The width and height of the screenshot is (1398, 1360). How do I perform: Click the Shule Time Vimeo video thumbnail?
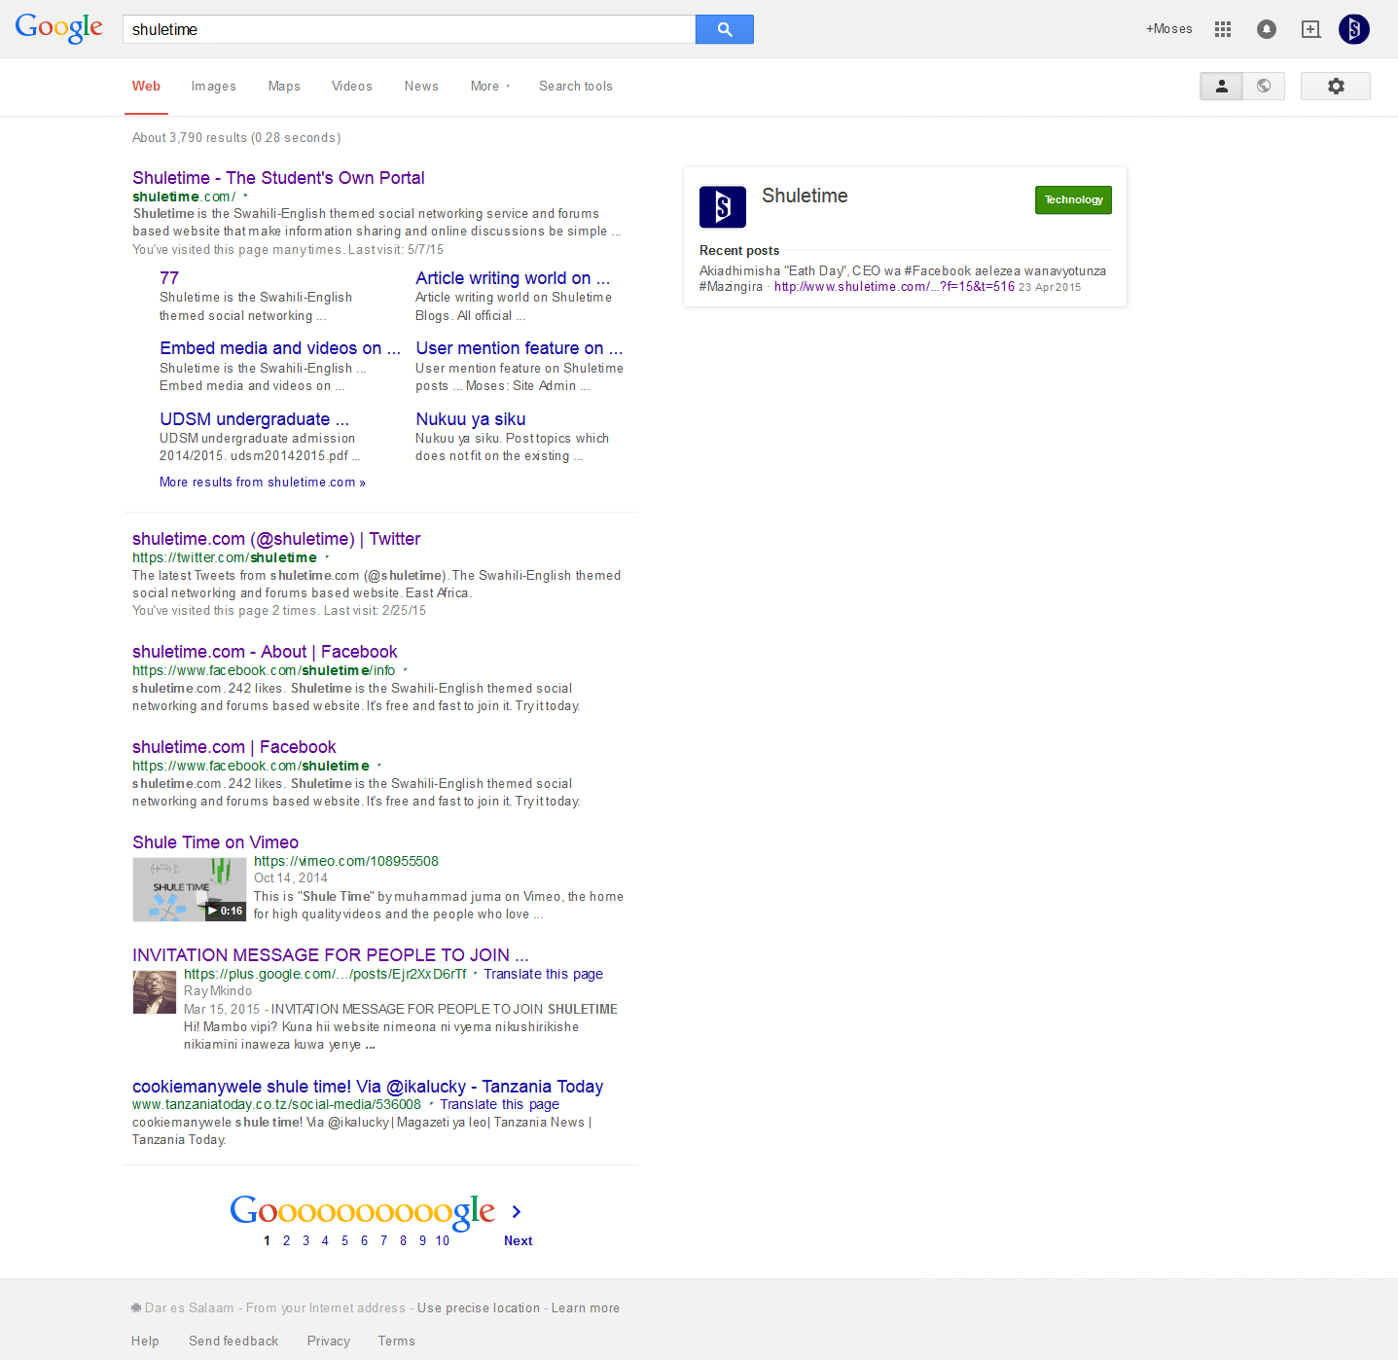[x=189, y=889]
